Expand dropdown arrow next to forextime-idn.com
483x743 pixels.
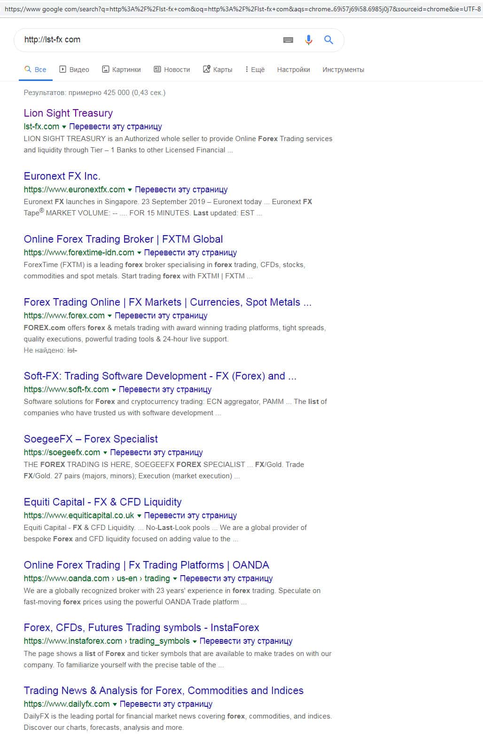(x=139, y=253)
